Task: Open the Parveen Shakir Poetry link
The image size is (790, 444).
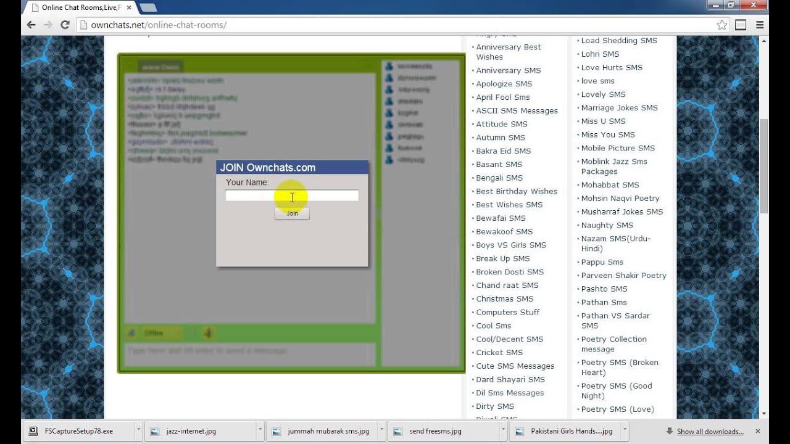Action: coord(623,276)
